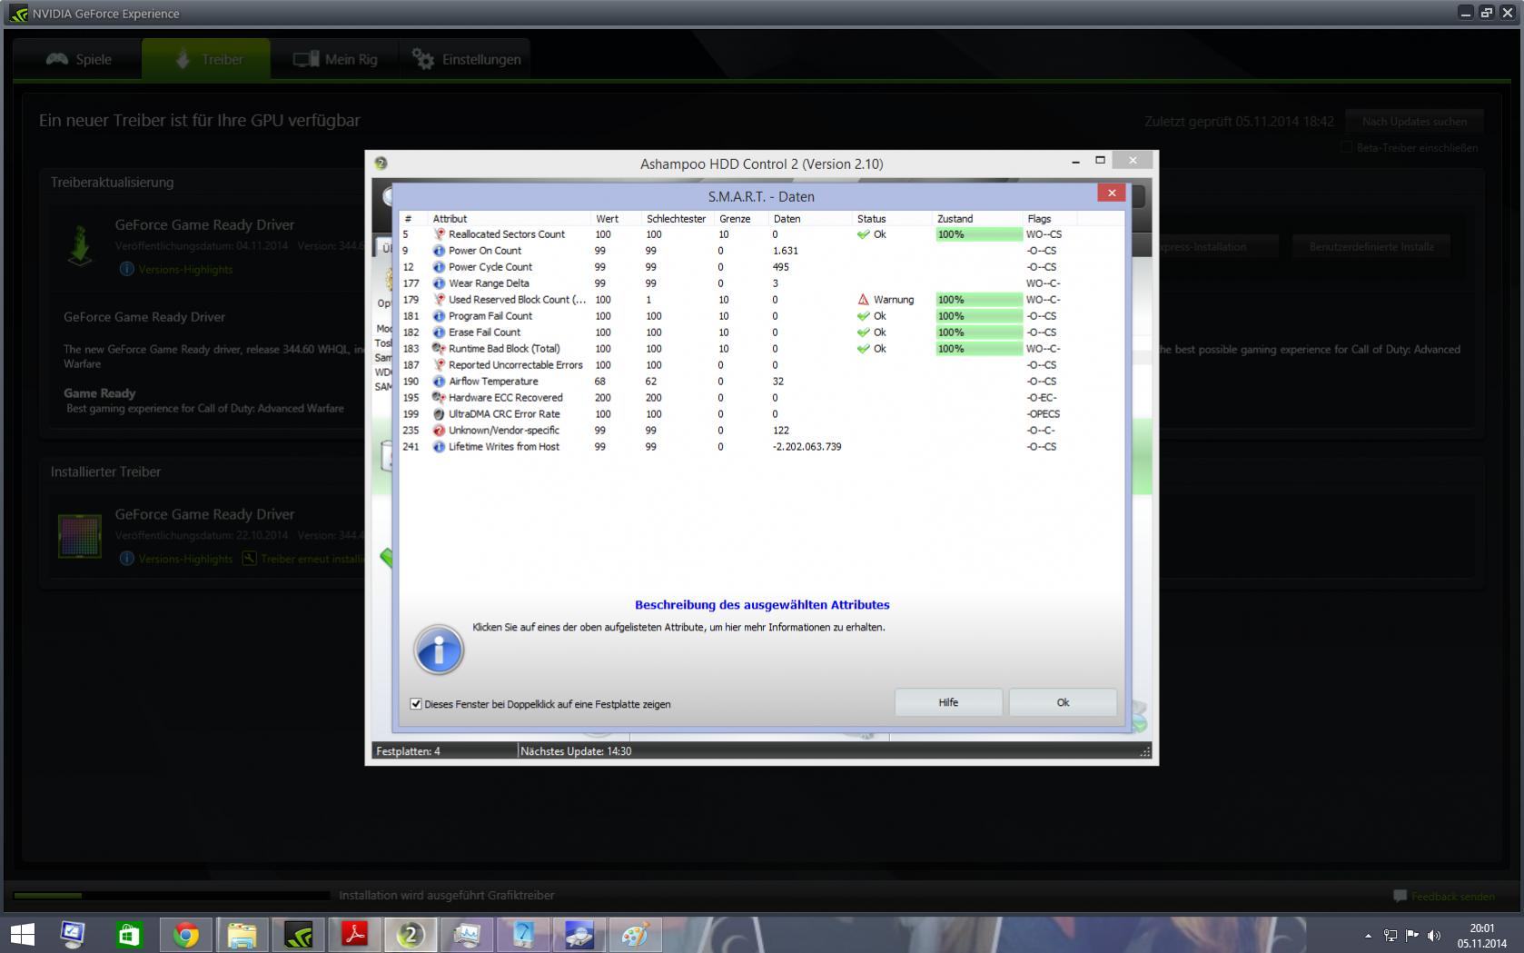Image resolution: width=1524 pixels, height=953 pixels.
Task: Click the Feedback senden link
Action: point(1453,896)
